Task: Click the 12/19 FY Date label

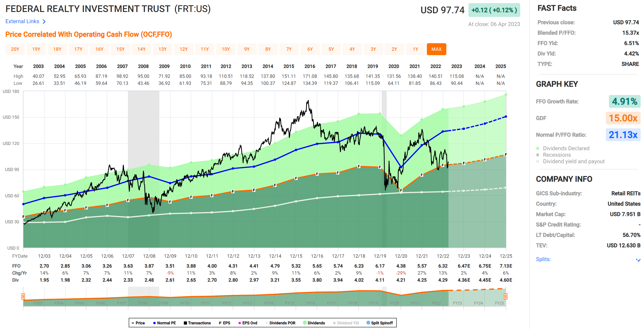Action: point(380,256)
